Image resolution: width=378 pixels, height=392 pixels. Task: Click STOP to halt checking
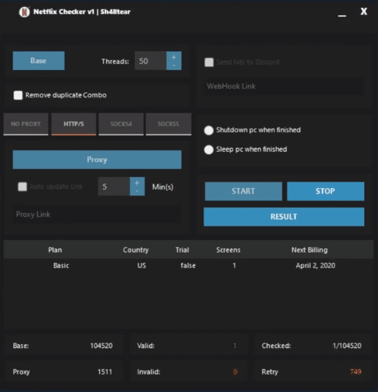[x=325, y=191]
